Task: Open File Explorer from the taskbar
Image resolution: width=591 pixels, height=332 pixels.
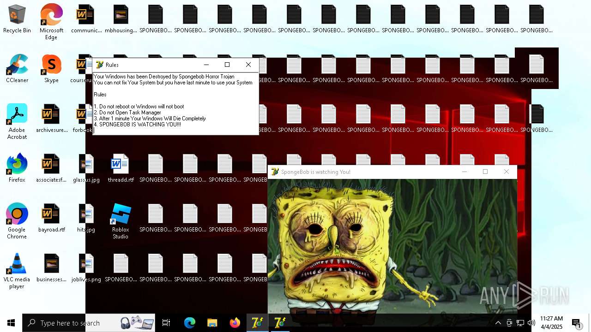Action: 212,323
